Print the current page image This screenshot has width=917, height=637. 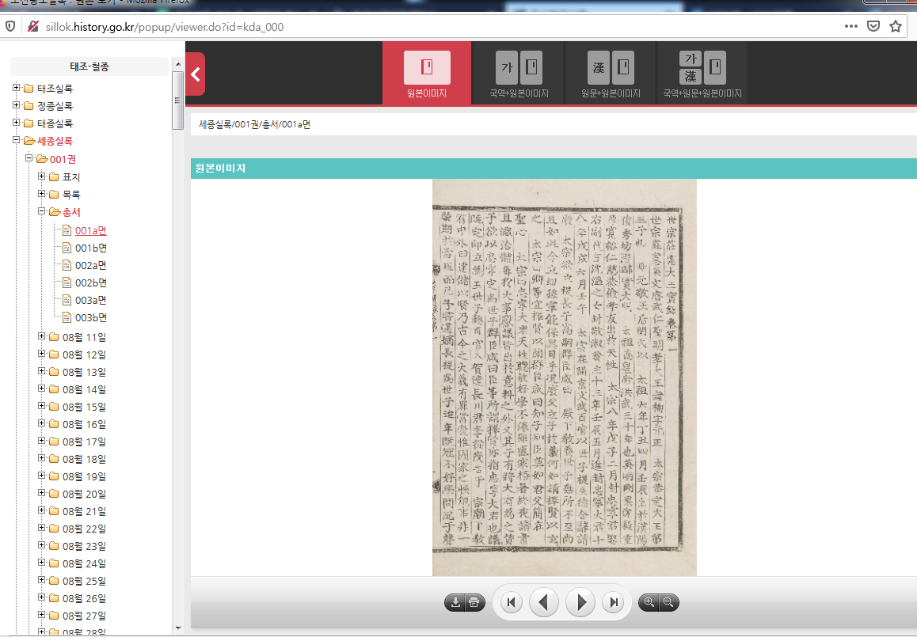474,603
